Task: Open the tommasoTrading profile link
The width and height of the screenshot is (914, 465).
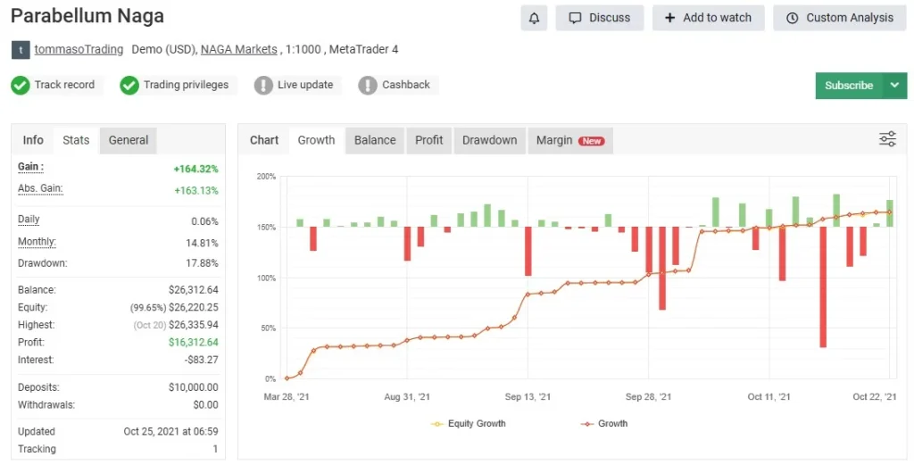Action: [x=79, y=50]
